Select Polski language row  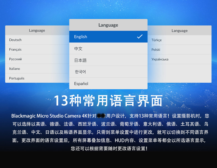179,49
